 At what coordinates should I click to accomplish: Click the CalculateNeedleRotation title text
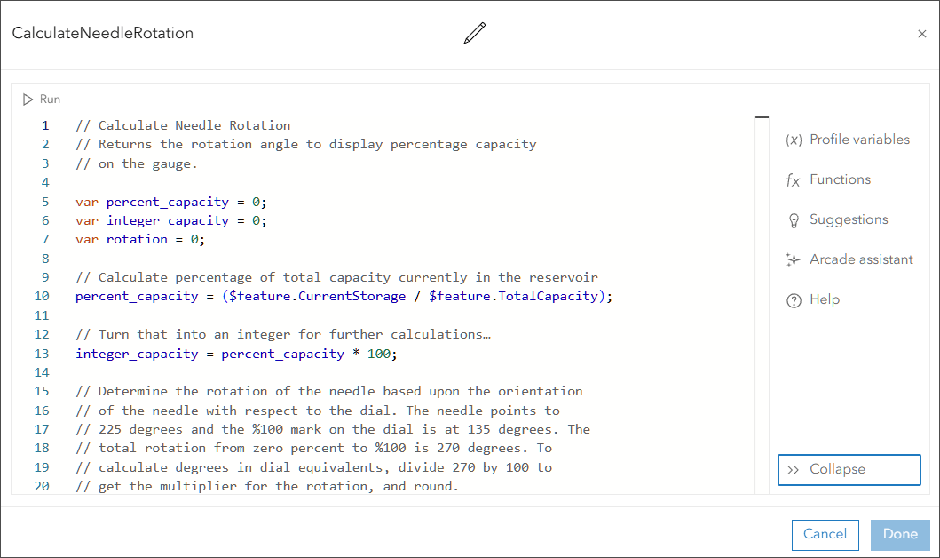tap(102, 34)
